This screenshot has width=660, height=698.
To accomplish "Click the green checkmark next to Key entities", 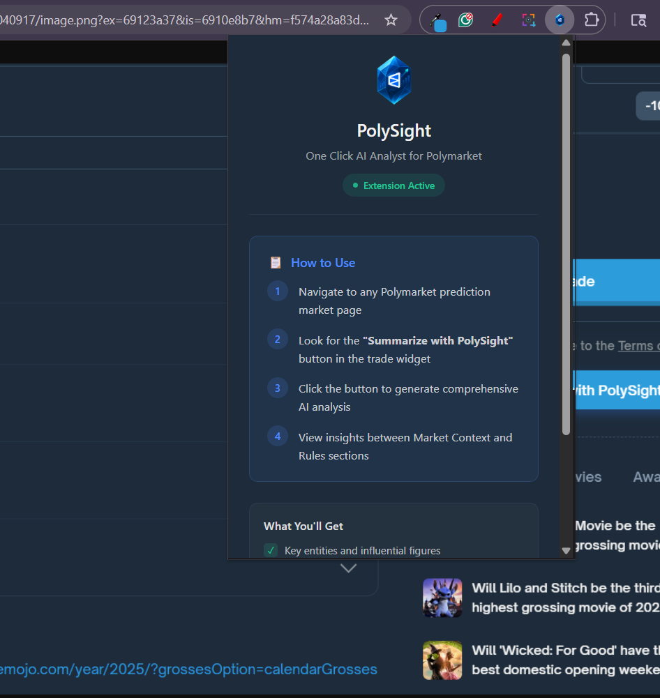I will point(271,550).
